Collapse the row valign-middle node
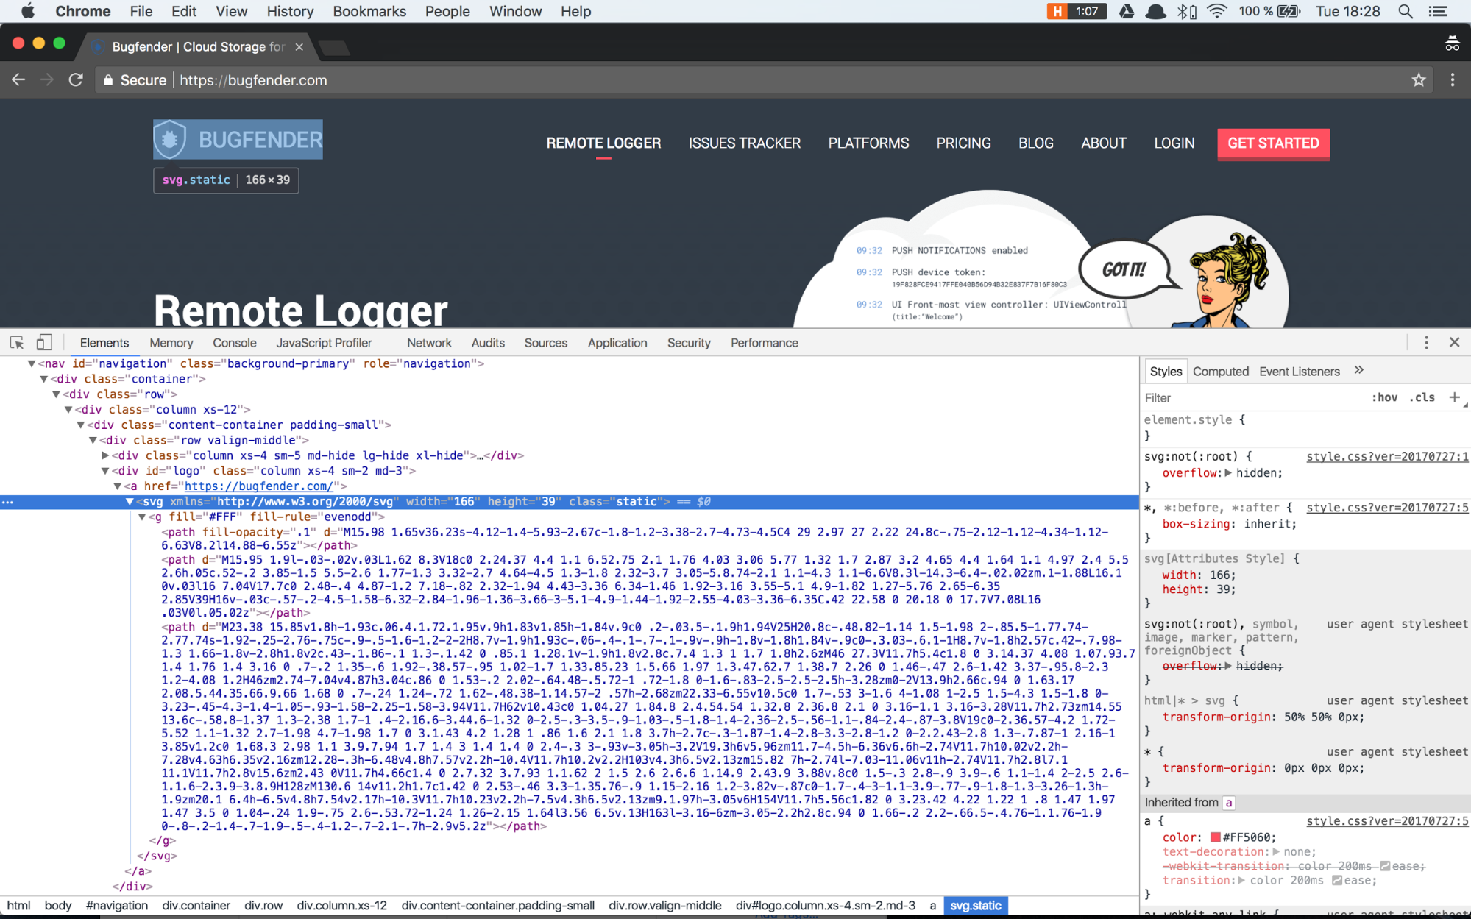This screenshot has width=1471, height=919. 93,440
